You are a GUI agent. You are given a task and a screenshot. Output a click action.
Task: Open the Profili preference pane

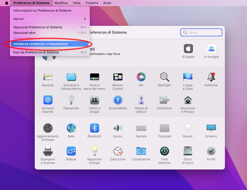coord(211,151)
